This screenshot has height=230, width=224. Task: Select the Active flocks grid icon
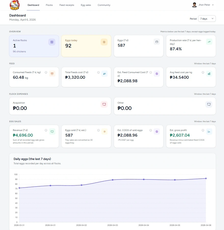52,42
